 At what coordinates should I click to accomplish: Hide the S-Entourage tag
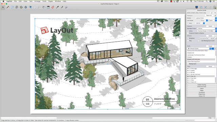click(x=188, y=69)
